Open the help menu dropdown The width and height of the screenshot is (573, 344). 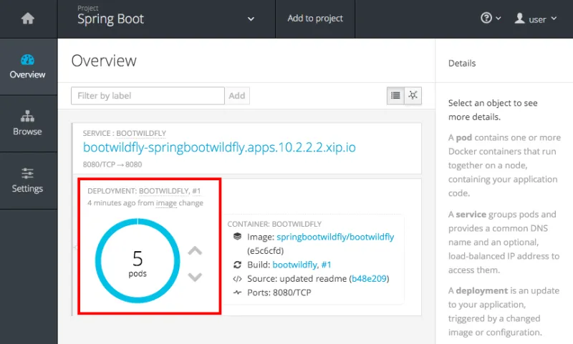coord(491,19)
